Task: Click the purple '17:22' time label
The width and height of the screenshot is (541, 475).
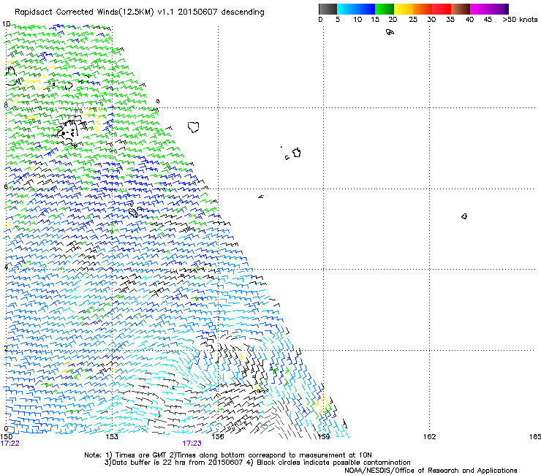Action: click(10, 444)
